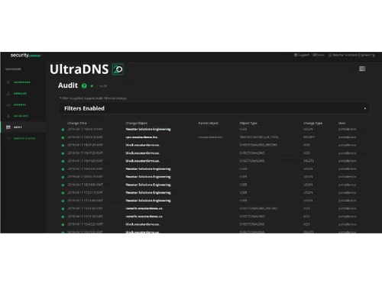Expand the Filters Enabled panel arrow
The image size is (382, 286).
365,108
